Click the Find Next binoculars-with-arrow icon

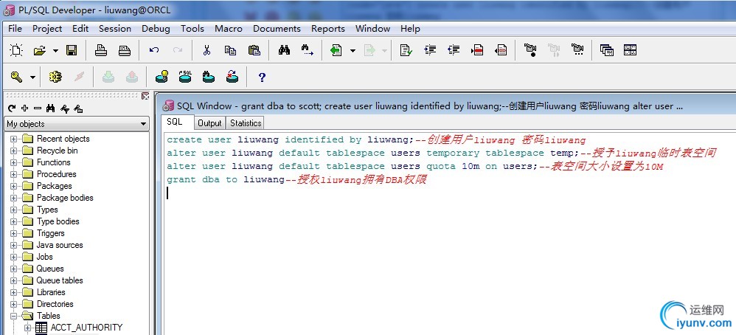(308, 50)
